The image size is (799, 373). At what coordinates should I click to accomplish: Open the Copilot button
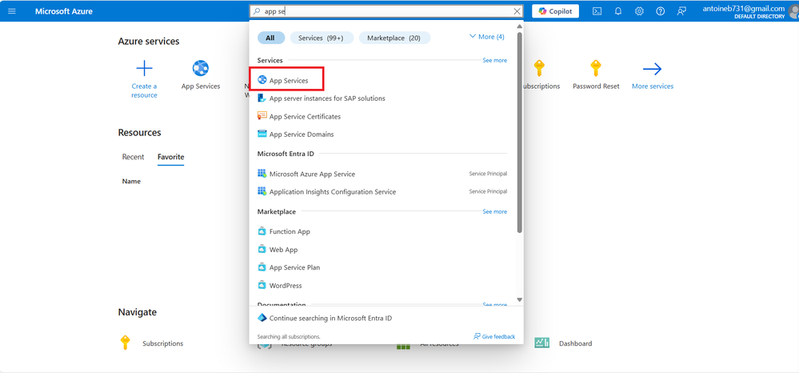tap(555, 11)
